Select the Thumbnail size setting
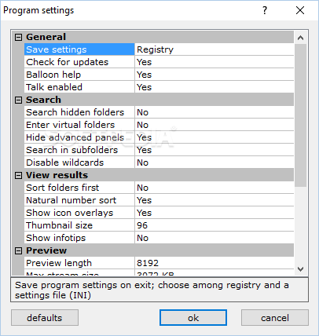The width and height of the screenshot is (319, 336). click(x=79, y=225)
